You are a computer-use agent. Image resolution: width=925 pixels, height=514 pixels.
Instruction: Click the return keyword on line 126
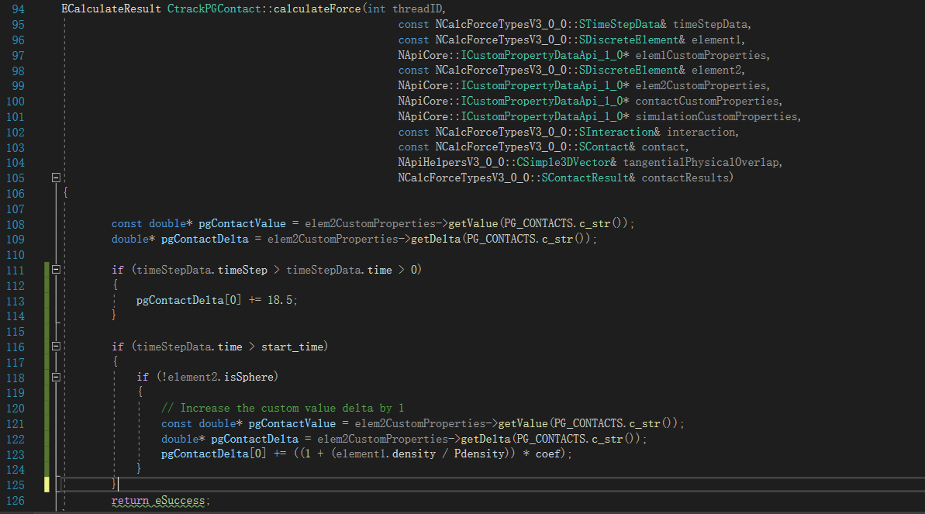pos(129,500)
